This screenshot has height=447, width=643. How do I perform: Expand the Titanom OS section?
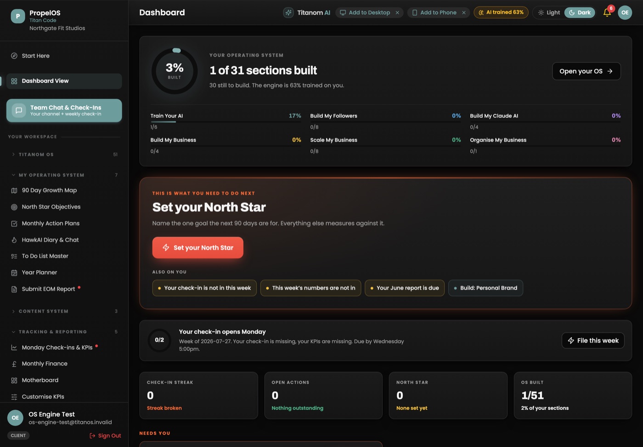coord(64,155)
